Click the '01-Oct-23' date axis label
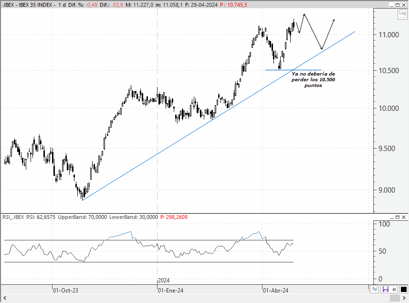This screenshot has width=409, height=303. pyautogui.click(x=65, y=291)
